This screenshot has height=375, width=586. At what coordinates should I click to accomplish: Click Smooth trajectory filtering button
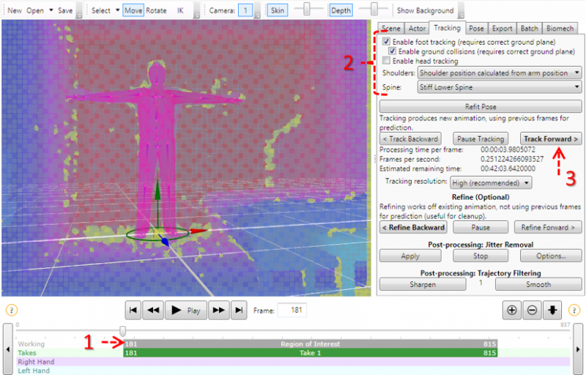tap(538, 284)
